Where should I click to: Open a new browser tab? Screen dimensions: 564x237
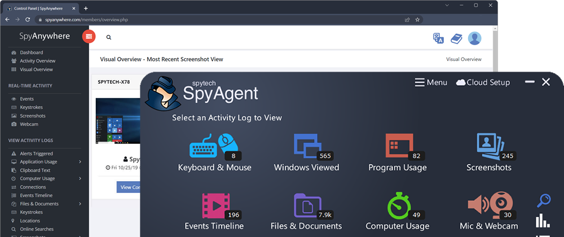[86, 8]
